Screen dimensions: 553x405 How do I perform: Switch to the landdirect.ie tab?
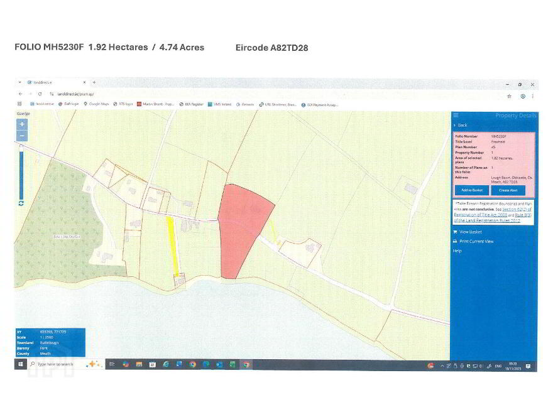coord(57,82)
